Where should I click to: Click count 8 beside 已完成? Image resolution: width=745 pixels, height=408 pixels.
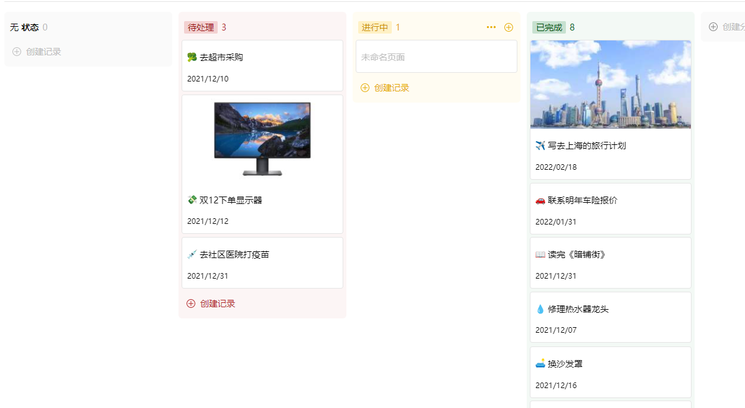point(572,27)
